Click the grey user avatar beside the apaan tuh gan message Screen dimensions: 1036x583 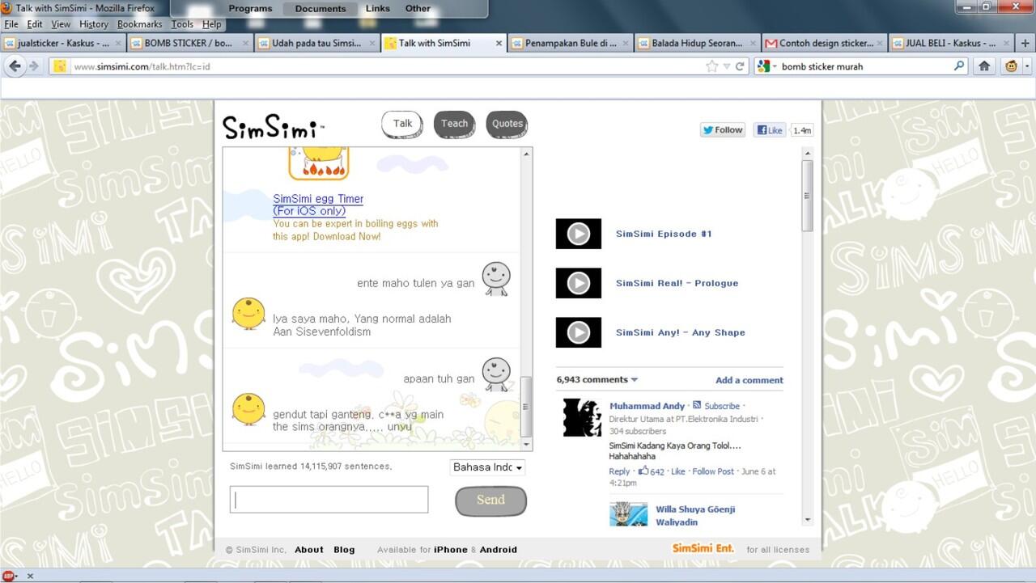496,374
